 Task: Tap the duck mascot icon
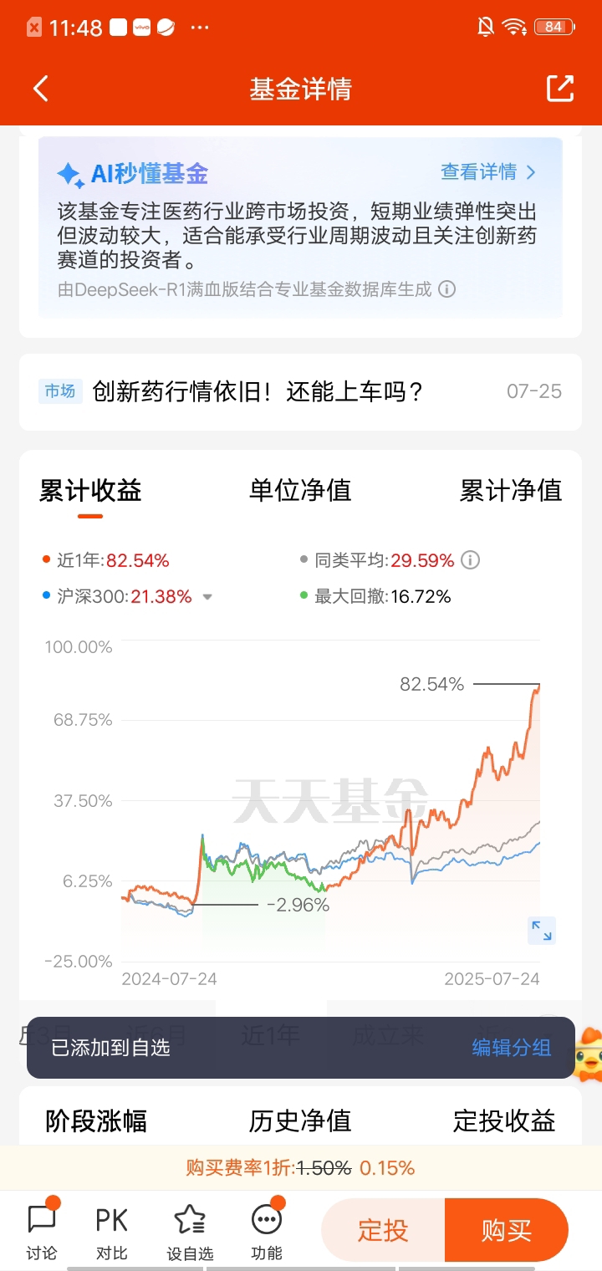coord(587,1054)
